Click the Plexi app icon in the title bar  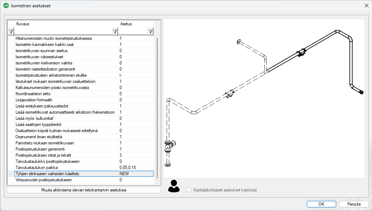[6, 6]
